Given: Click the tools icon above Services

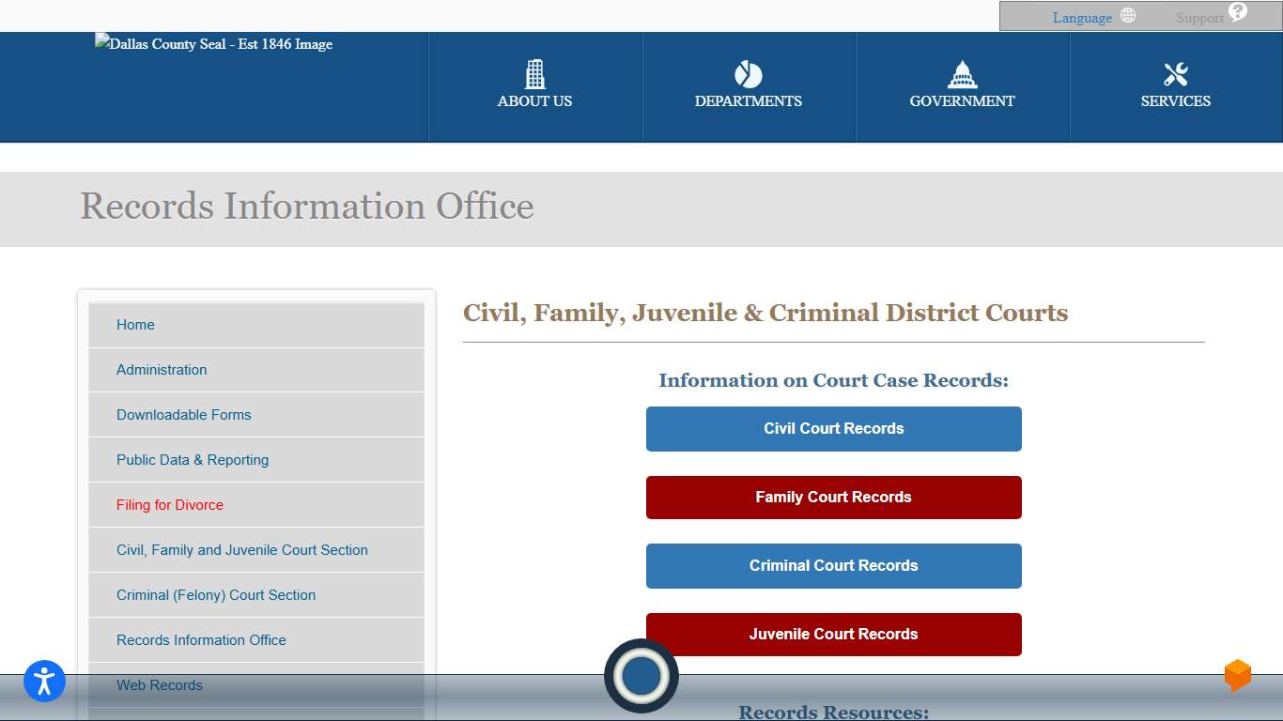Looking at the screenshot, I should 1176,72.
